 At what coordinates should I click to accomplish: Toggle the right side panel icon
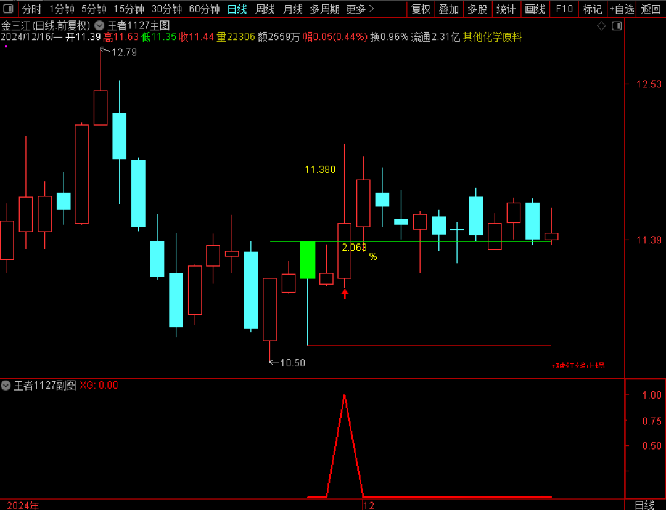click(x=617, y=26)
